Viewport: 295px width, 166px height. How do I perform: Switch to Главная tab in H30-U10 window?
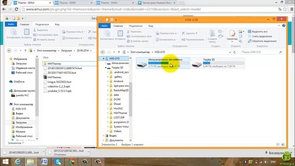(118, 26)
